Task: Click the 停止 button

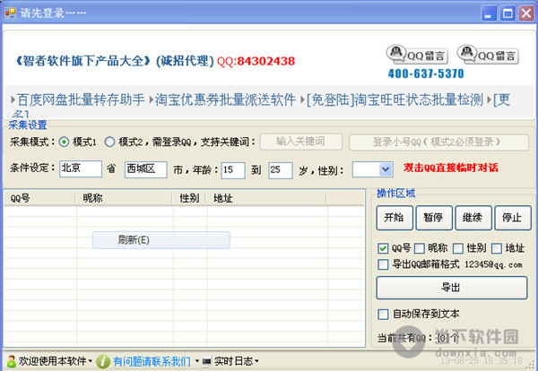Action: (513, 218)
